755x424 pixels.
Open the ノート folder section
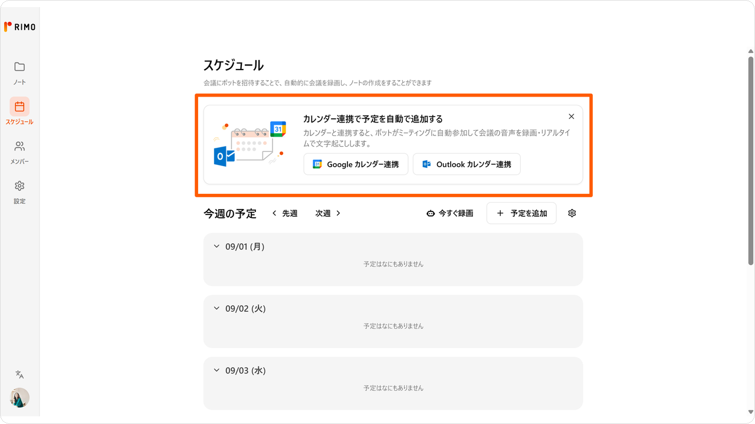pos(19,73)
